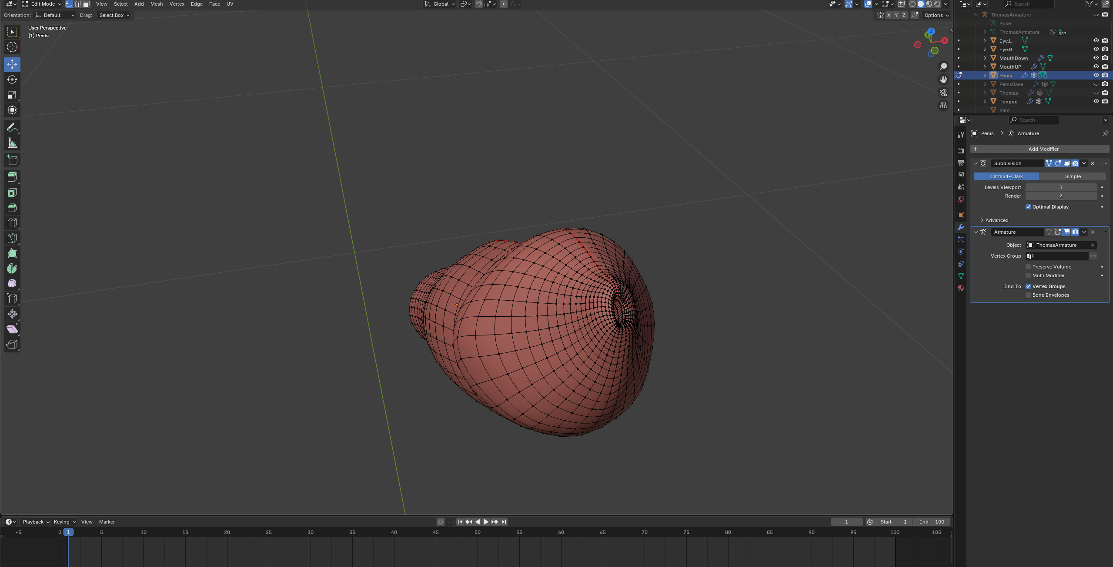Image resolution: width=1113 pixels, height=567 pixels.
Task: Click the zoom viewport magnifier icon
Action: click(943, 66)
